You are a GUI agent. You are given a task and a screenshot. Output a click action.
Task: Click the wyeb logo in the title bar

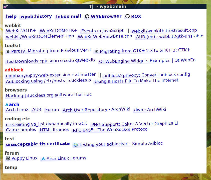click(6, 7)
